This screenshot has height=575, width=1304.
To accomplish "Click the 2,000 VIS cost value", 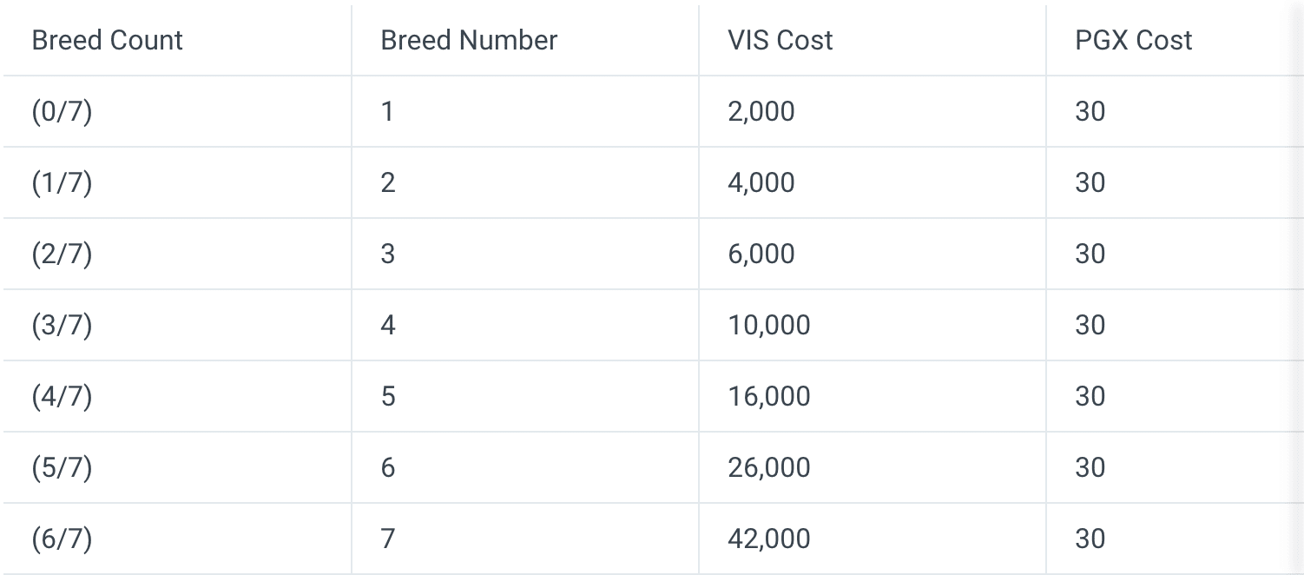I will pyautogui.click(x=761, y=111).
